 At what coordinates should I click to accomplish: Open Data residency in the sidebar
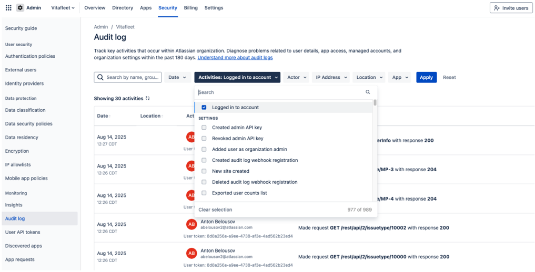22,138
